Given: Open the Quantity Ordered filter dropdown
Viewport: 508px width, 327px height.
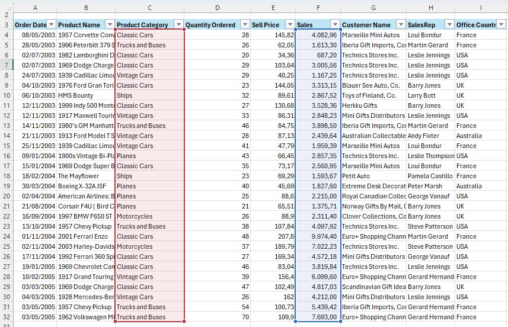Looking at the screenshot, I should [245, 25].
